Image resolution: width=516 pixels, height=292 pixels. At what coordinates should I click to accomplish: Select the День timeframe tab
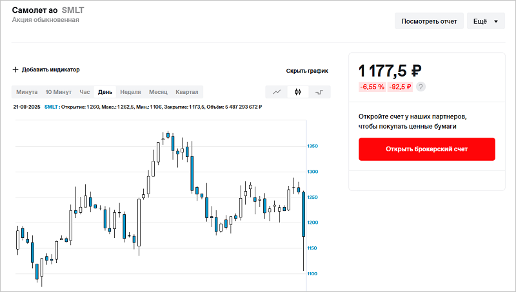click(x=105, y=92)
